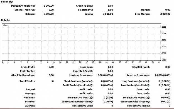
Task: Click the 2950 y-axis value
Action: pos(164,60)
